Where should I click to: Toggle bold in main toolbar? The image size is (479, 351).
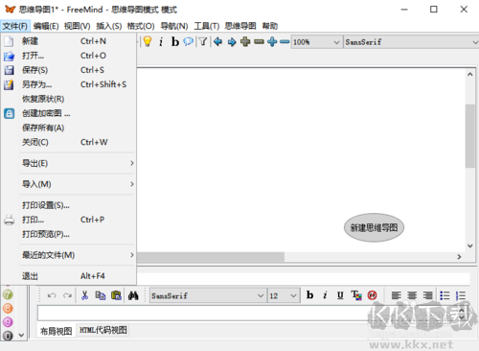[x=174, y=41]
